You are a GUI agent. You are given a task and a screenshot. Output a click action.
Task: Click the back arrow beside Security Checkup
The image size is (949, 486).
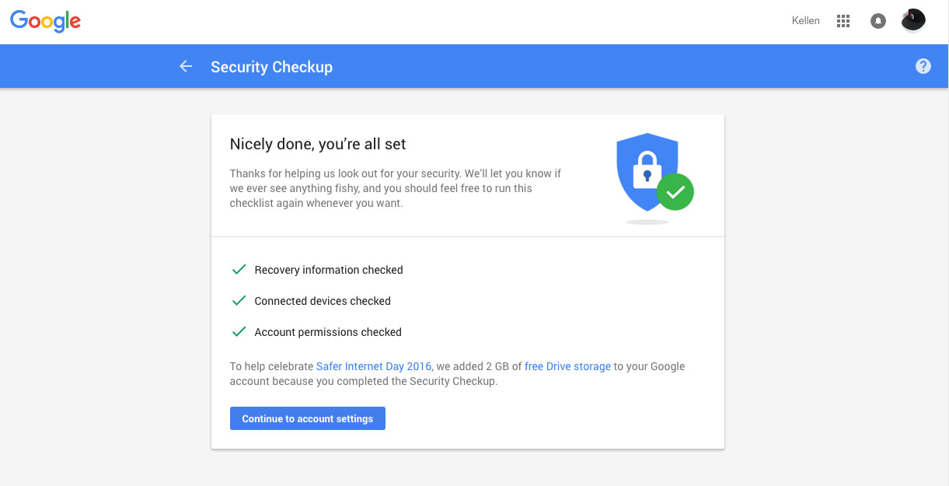coord(186,67)
